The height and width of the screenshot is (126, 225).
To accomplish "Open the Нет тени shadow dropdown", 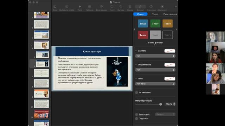I will tap(155, 84).
